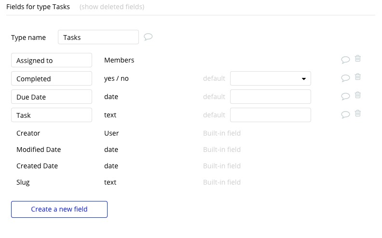Open comment bubble for Completed field
This screenshot has height=238, width=382.
(x=345, y=78)
